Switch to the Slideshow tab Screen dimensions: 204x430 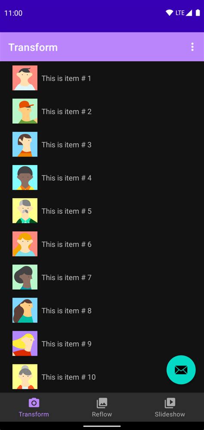(x=170, y=407)
